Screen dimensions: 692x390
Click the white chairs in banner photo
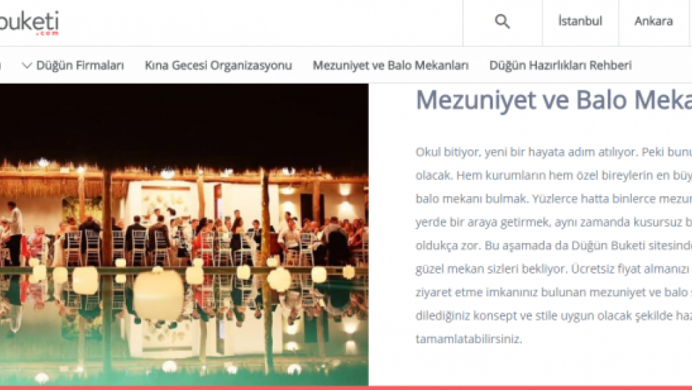[138, 246]
